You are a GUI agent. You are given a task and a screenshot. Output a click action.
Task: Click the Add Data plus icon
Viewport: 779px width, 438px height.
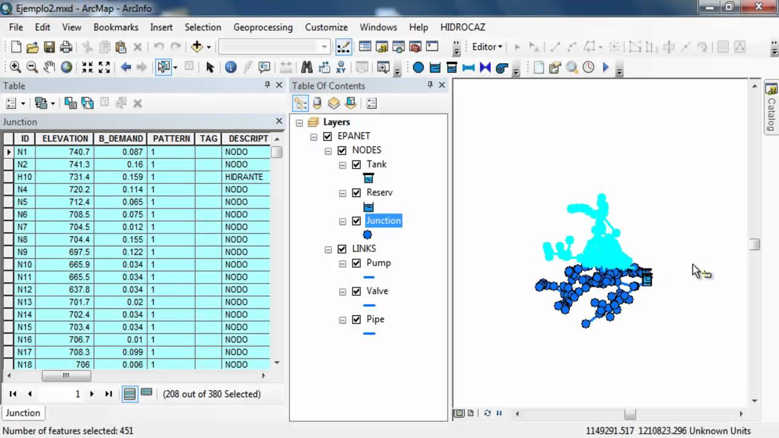pos(197,47)
